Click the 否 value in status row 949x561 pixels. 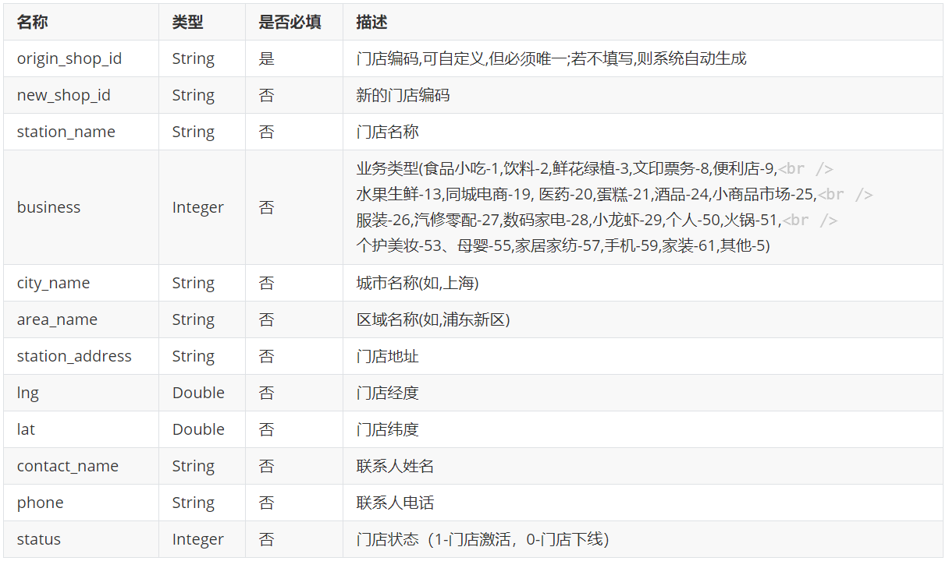(x=267, y=539)
